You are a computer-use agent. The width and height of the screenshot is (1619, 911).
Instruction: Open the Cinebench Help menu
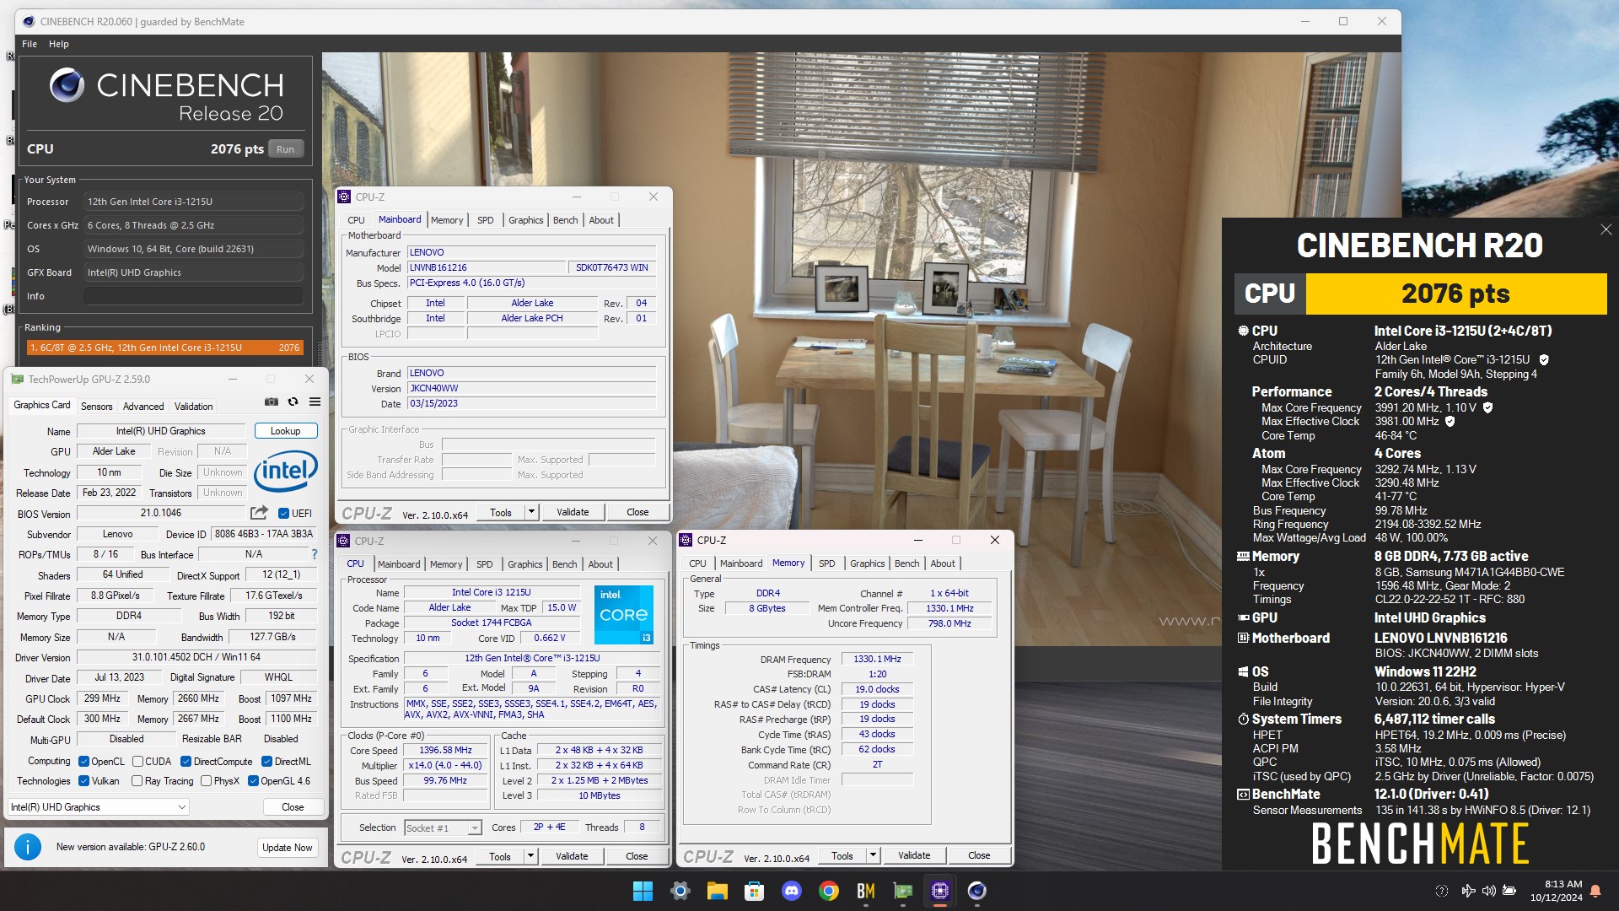pyautogui.click(x=59, y=44)
